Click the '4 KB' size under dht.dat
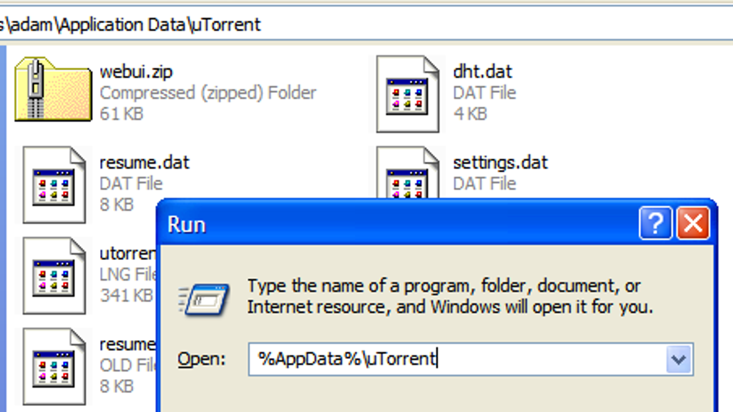Screen dimensions: 733x412 [470, 114]
